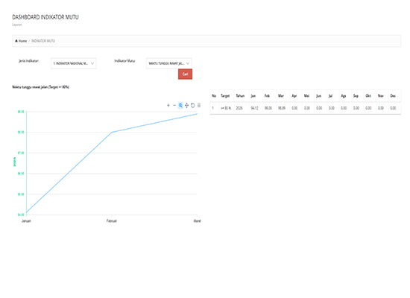Reset the chart zoom

click(x=193, y=105)
